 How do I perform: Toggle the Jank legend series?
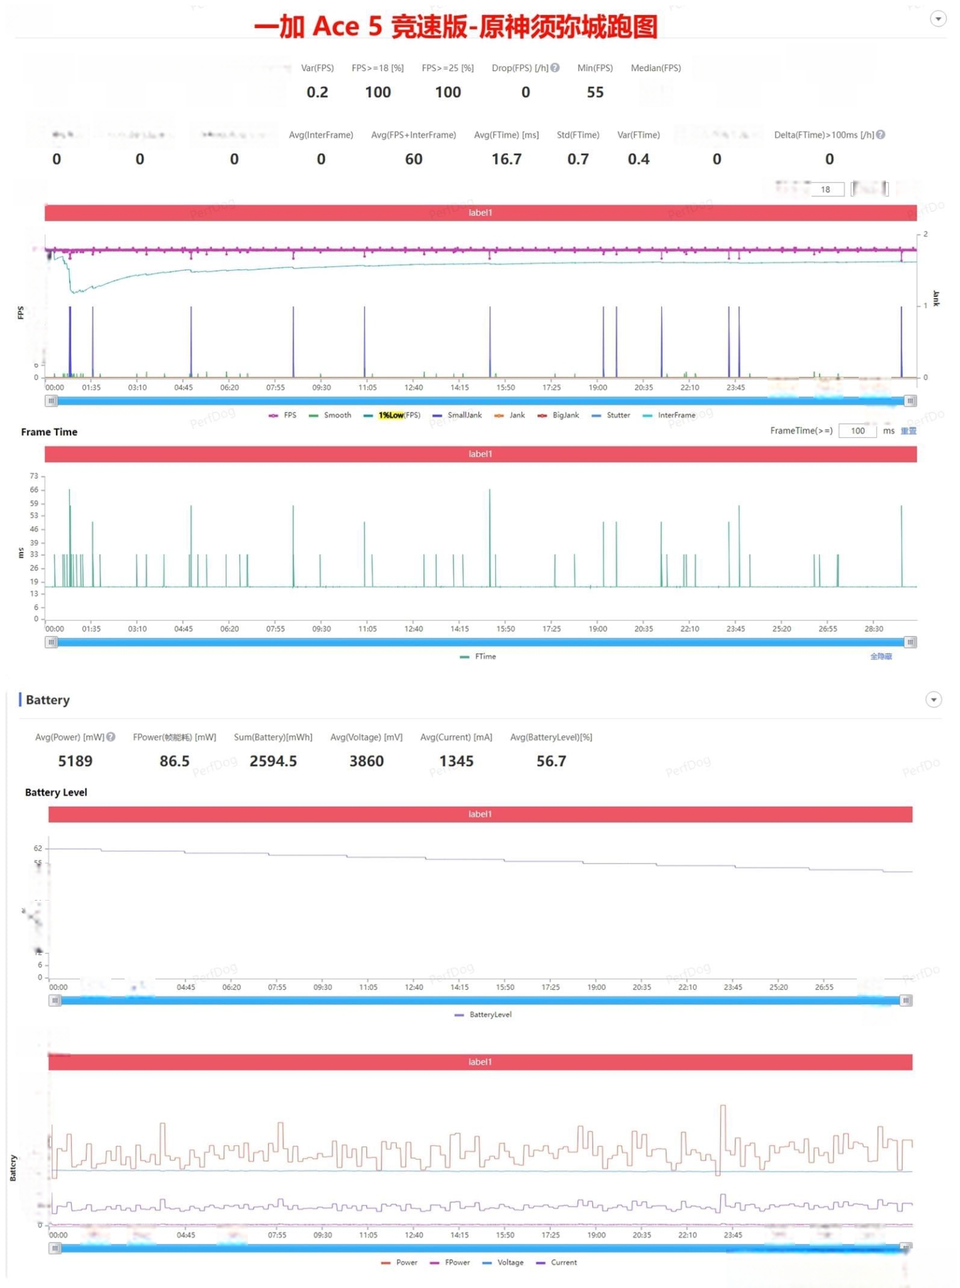pos(510,415)
